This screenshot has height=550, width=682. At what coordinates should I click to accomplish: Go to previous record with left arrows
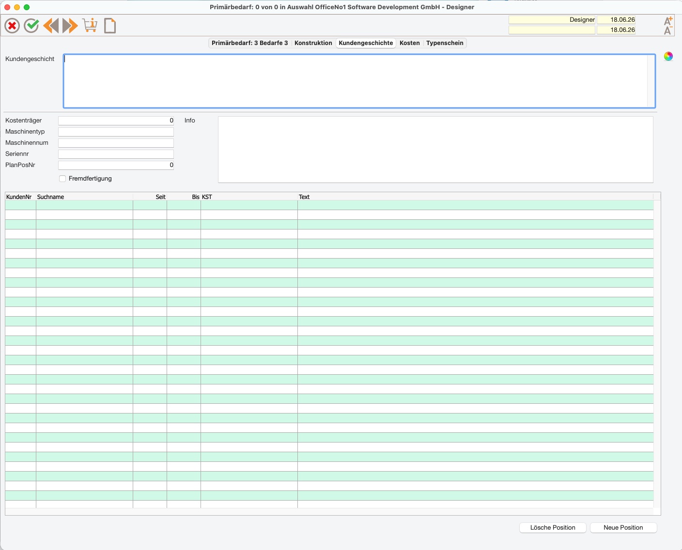point(51,26)
